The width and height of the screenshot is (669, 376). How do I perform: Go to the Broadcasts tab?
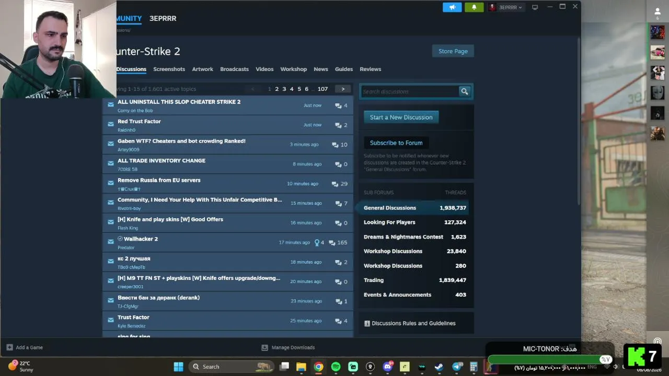(x=234, y=69)
